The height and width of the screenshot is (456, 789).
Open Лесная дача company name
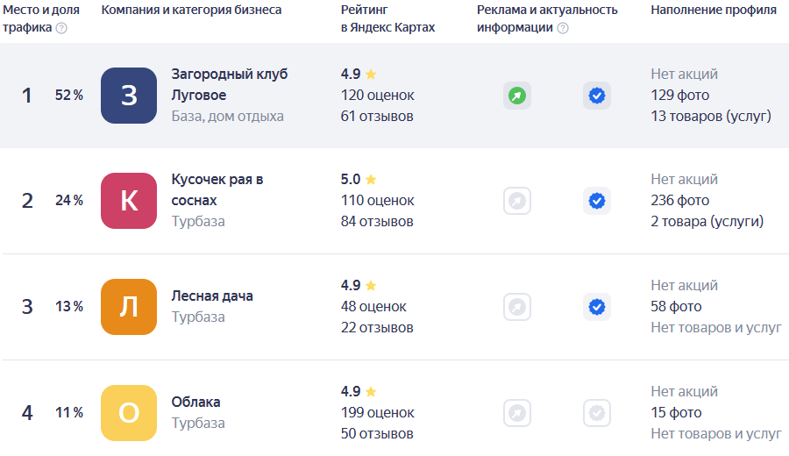point(212,296)
